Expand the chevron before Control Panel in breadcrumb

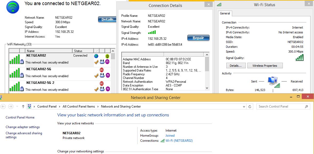[x=34, y=107]
